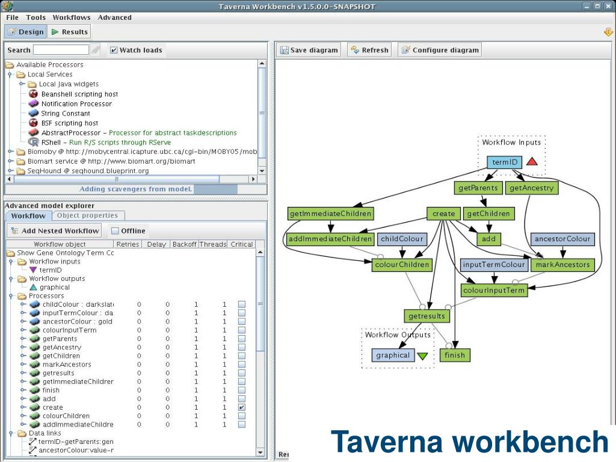Select the AbstractProcessor icon

(x=34, y=133)
